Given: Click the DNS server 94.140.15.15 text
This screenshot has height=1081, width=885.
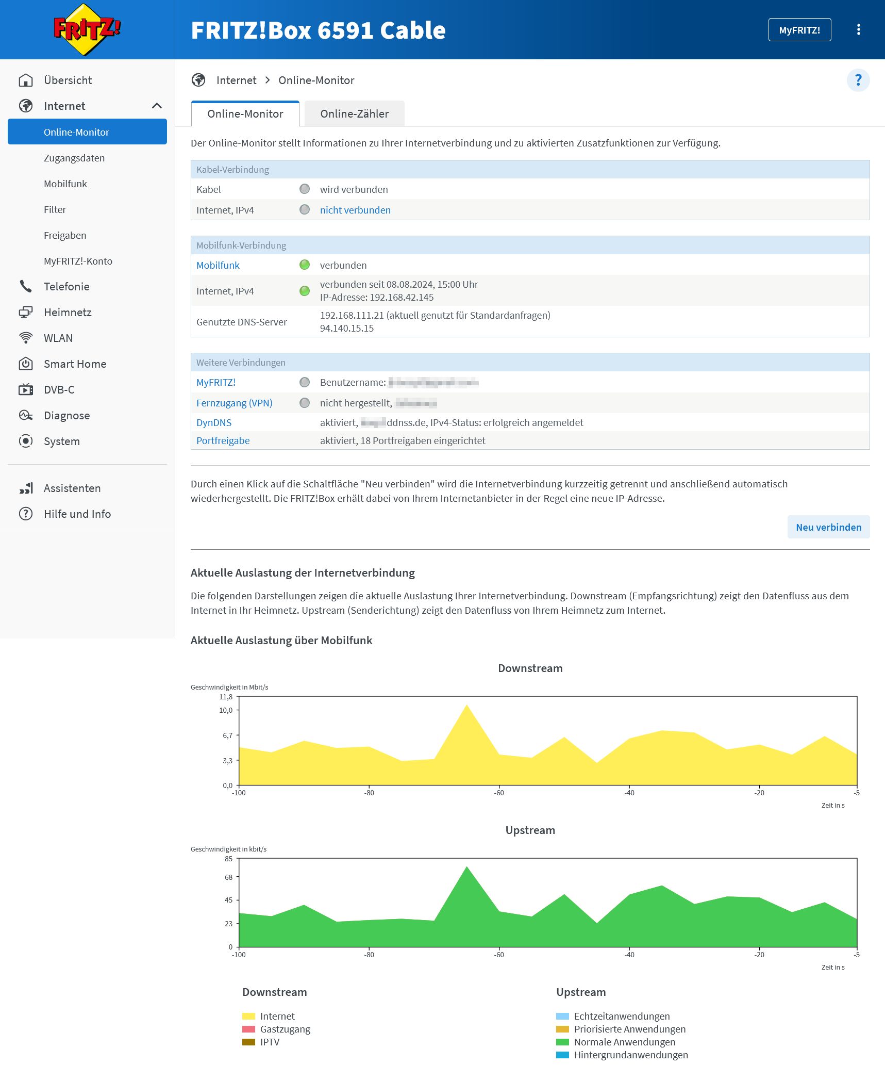Looking at the screenshot, I should (x=347, y=328).
